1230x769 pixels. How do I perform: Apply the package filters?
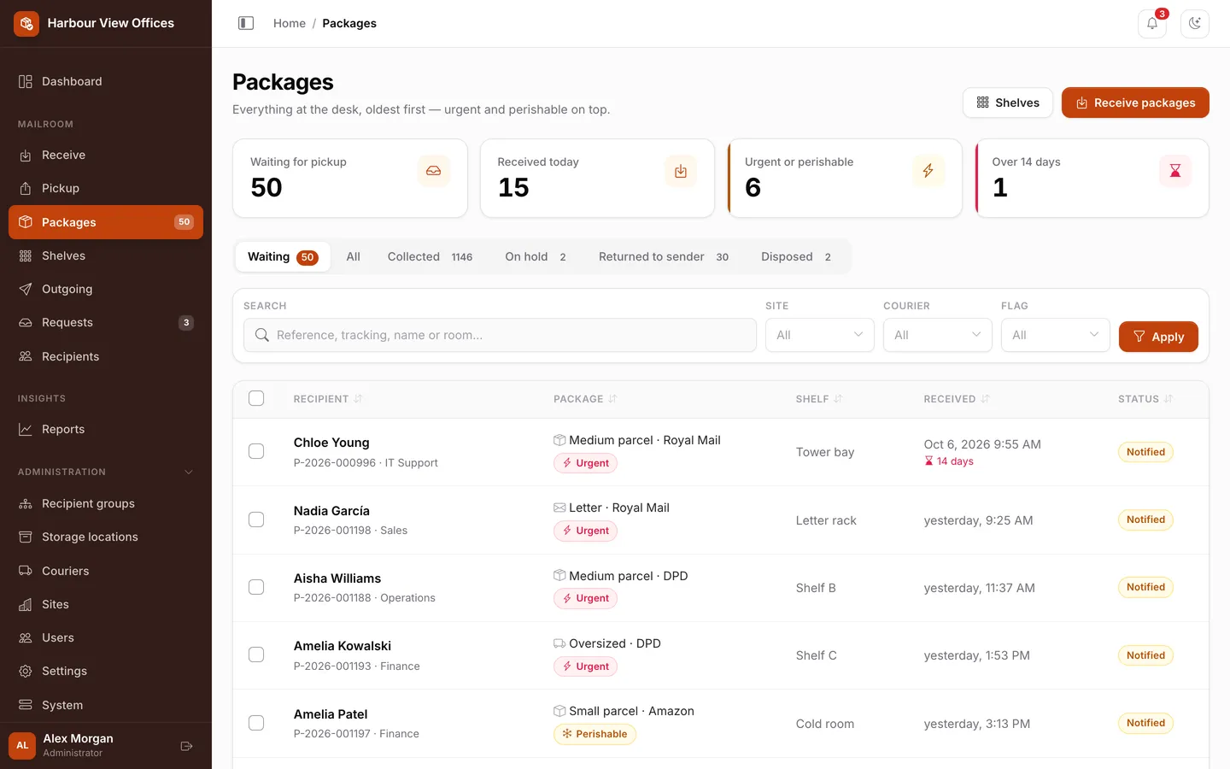tap(1158, 337)
